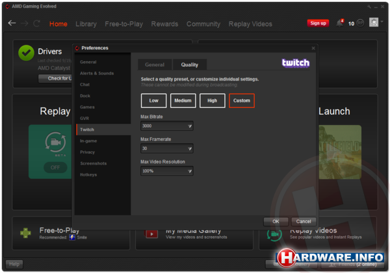Click the Twitch logo in Preferences

click(x=296, y=63)
